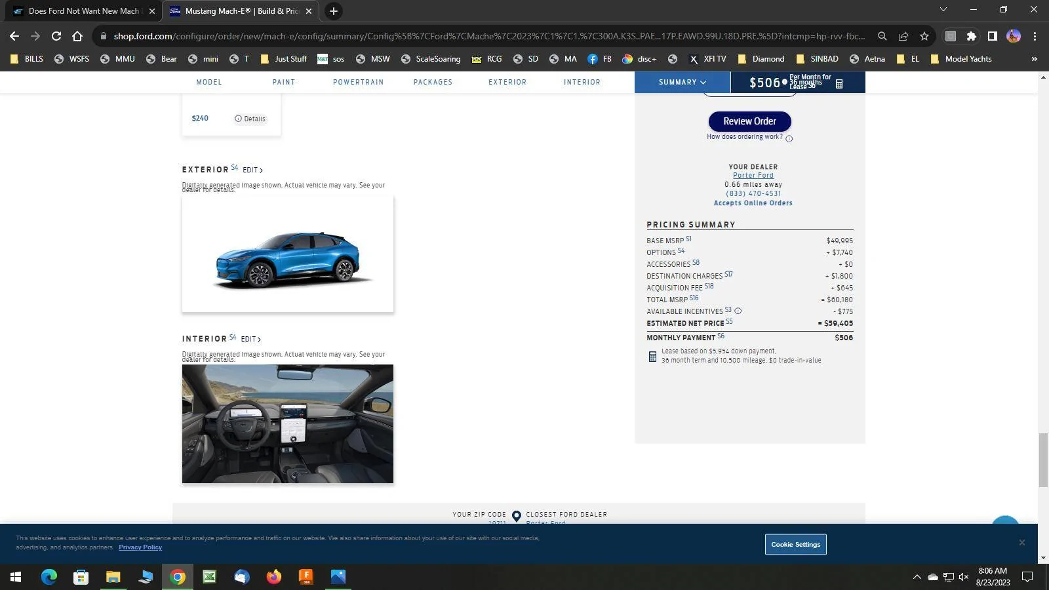This screenshot has width=1049, height=590.
Task: Open the taskbar clock and date
Action: point(993,577)
